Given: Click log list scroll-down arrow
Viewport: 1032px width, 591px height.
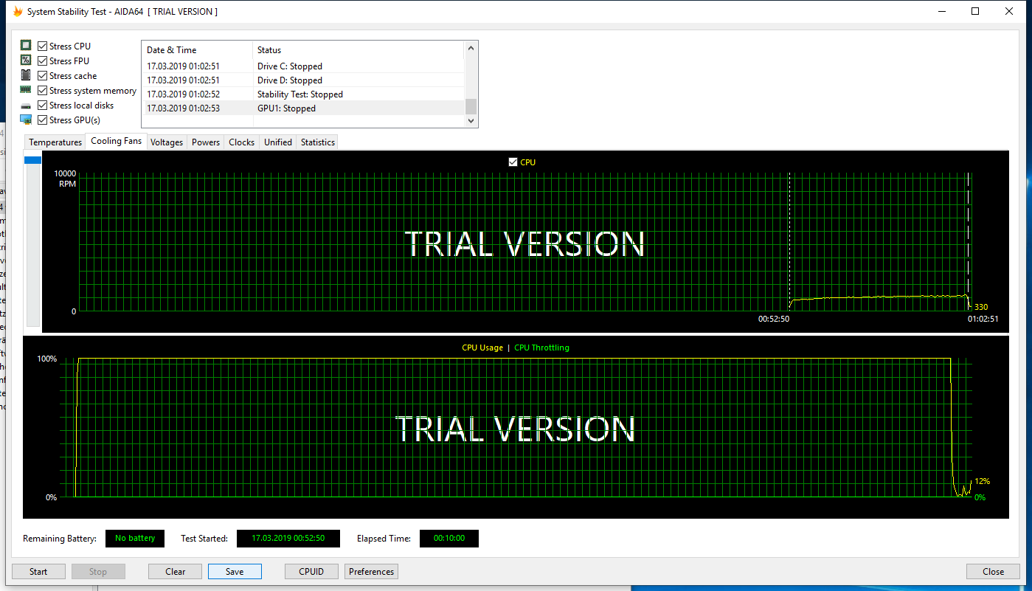Looking at the screenshot, I should 471,121.
